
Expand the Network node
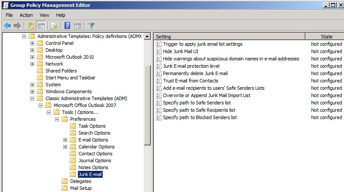(32, 64)
